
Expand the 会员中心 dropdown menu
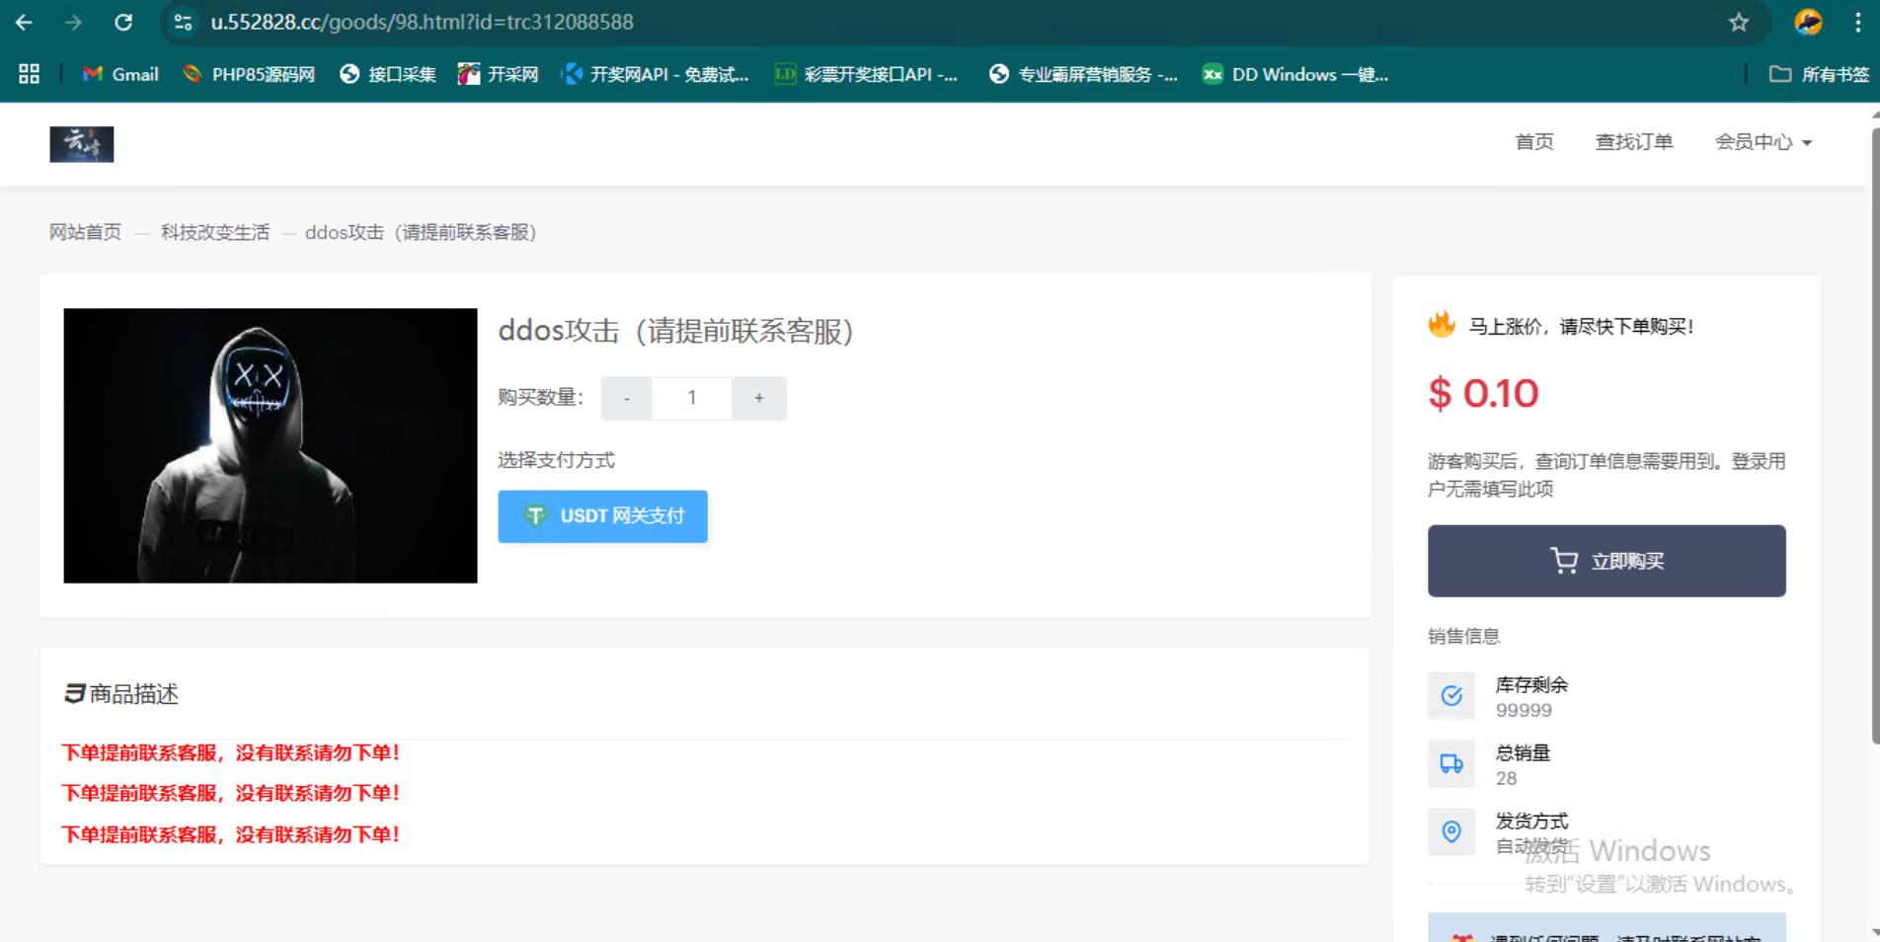click(x=1762, y=142)
